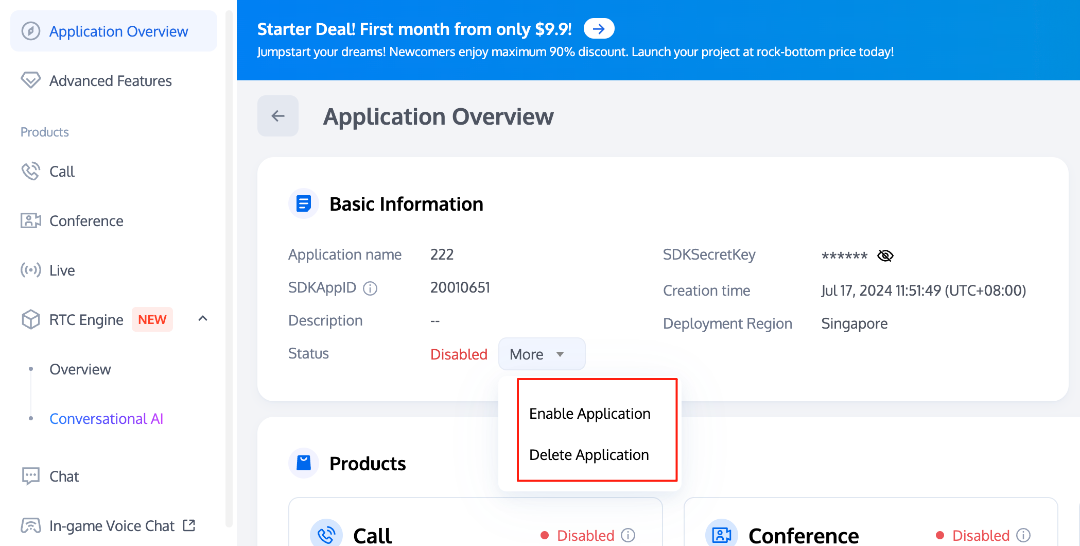1080x546 pixels.
Task: Click info icon beside Conference Disabled status
Action: 1023,536
